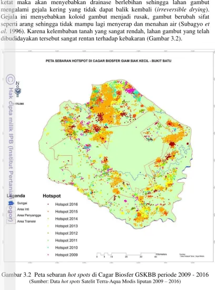215x290 pixels.
Task: Select the 'Hotspot 2012' legend entry text
Action: (x=66, y=233)
